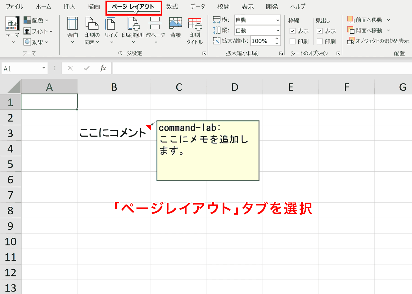Toggle 見出し 印刷 headings print checkbox
The width and height of the screenshot is (412, 294).
[x=320, y=41]
